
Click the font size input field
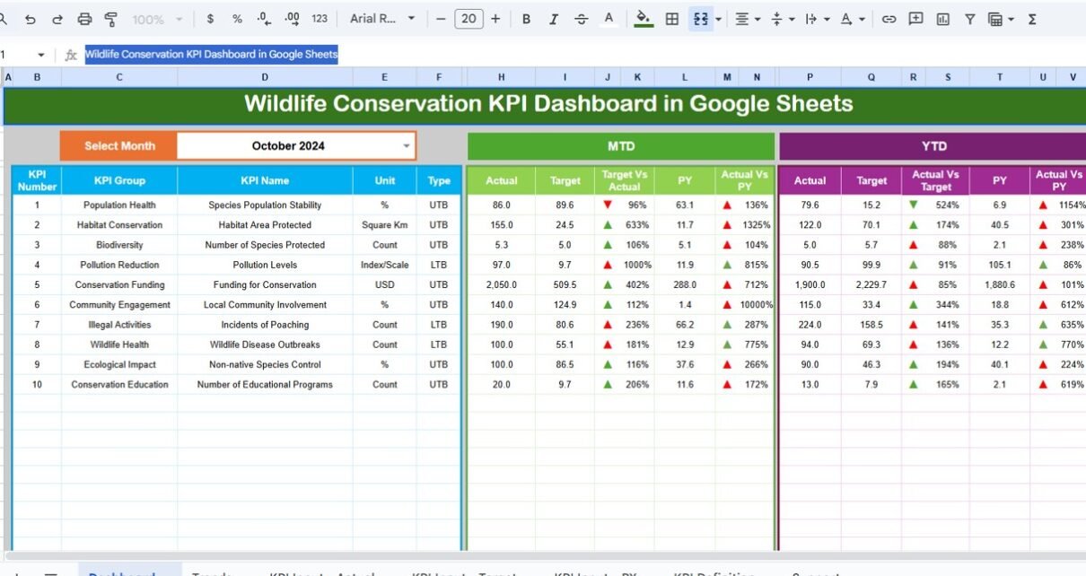tap(469, 19)
